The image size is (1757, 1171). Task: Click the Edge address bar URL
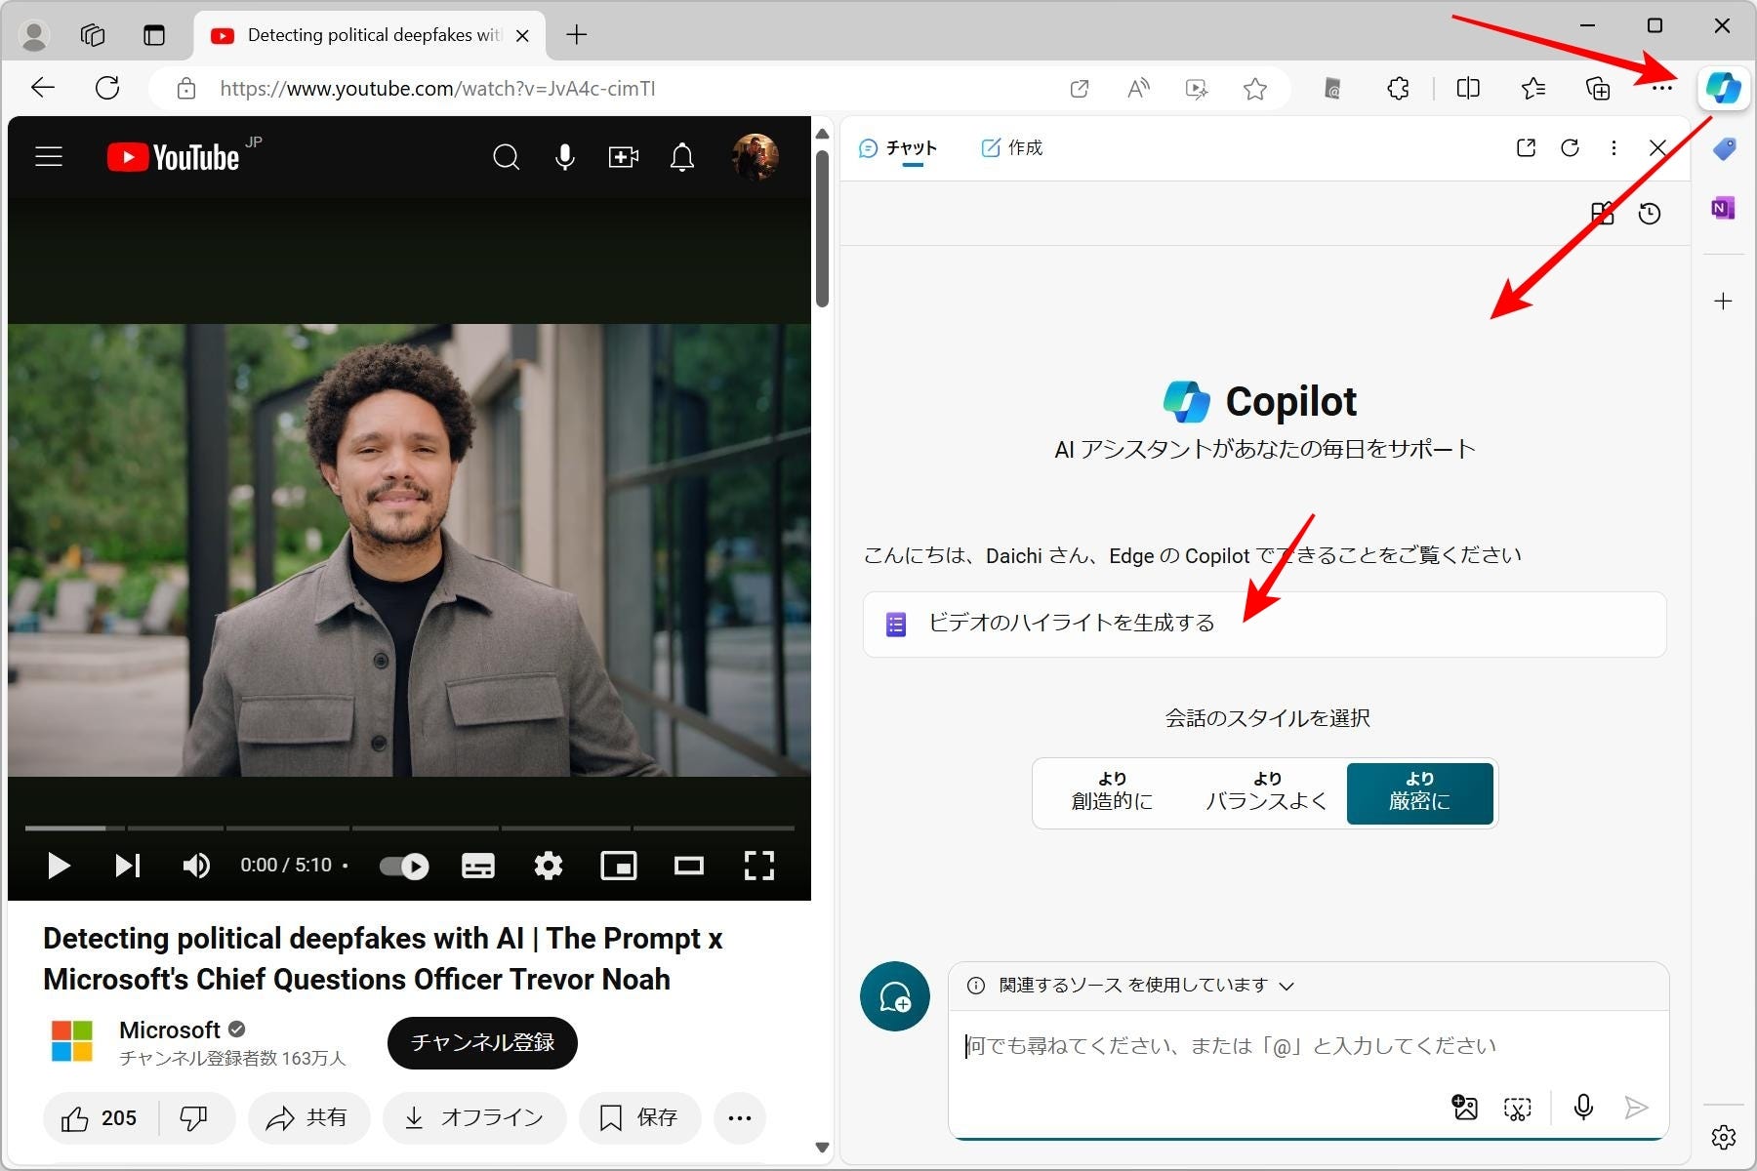pos(437,89)
